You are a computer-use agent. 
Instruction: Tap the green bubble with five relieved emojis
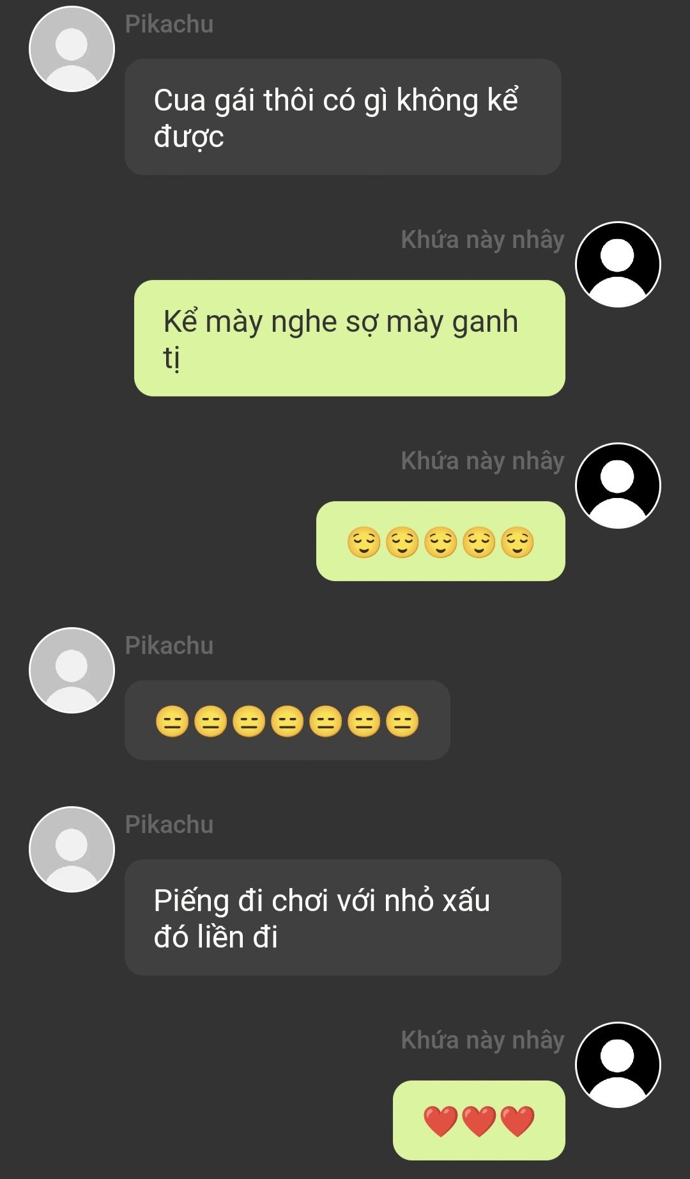(441, 541)
